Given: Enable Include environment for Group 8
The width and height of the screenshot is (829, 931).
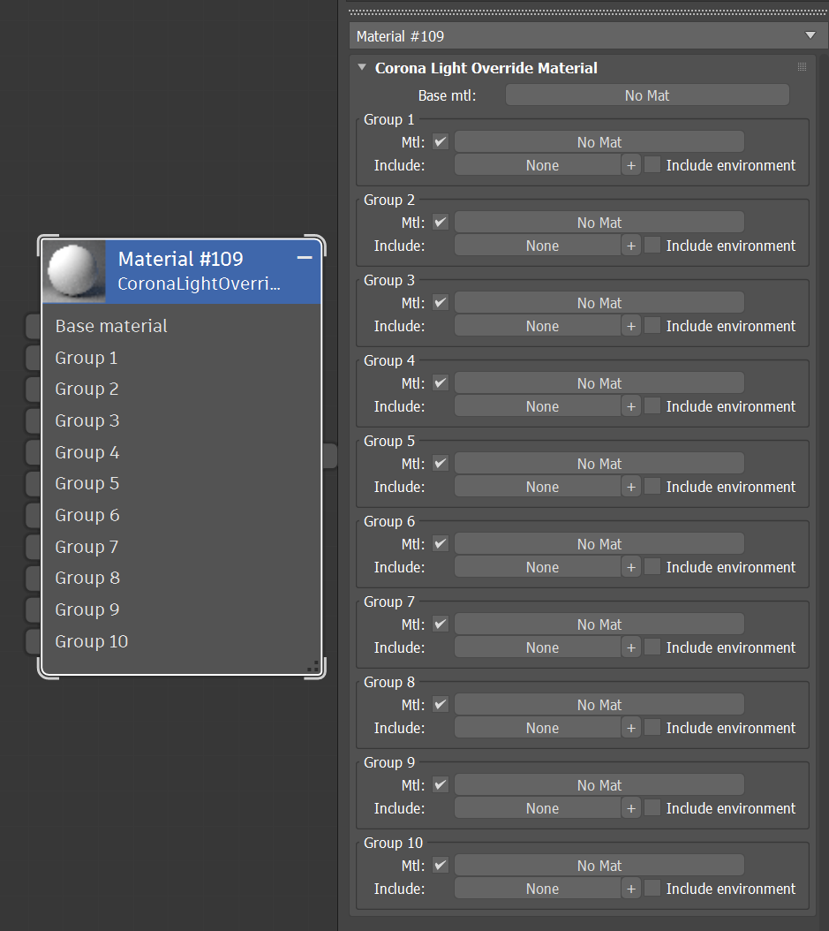Looking at the screenshot, I should (652, 727).
